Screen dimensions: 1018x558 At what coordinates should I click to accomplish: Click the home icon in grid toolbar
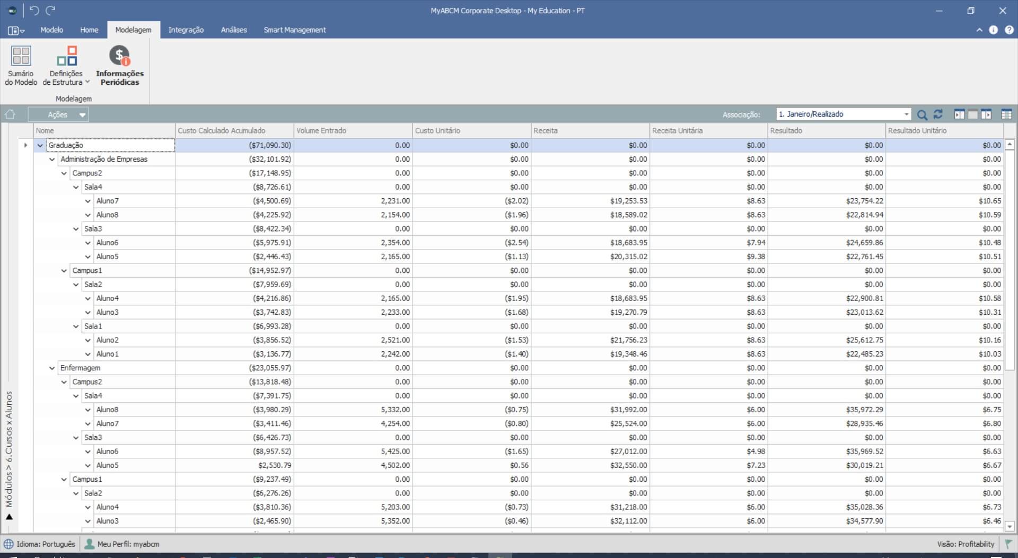click(x=10, y=114)
